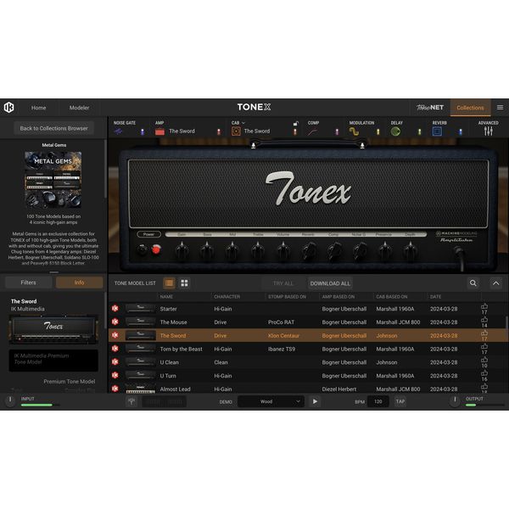The image size is (509, 509).
Task: Click the TAP tempo button
Action: 400,401
